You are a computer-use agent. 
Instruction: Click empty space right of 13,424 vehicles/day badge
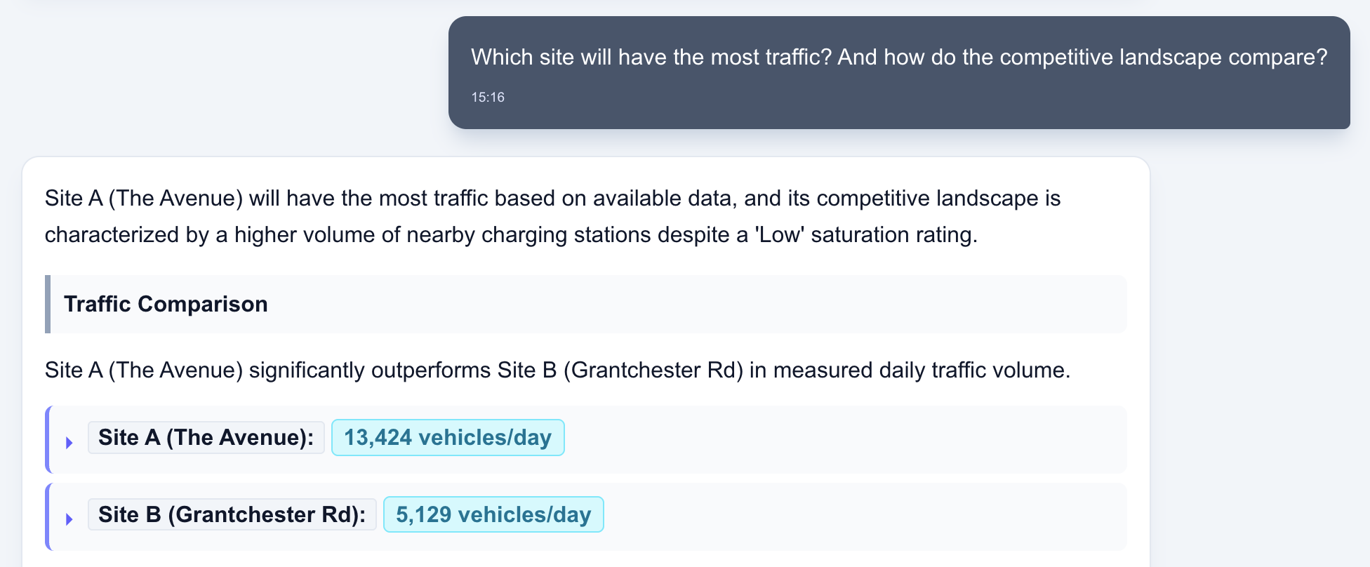pos(842,439)
